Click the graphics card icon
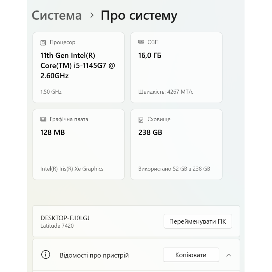272x272 pixels. pos(43,119)
